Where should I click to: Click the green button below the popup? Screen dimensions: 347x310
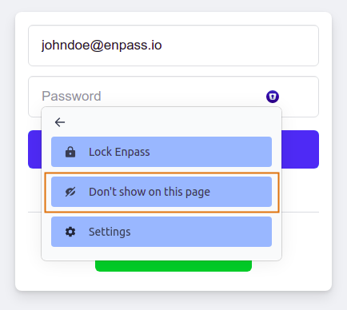(173, 266)
